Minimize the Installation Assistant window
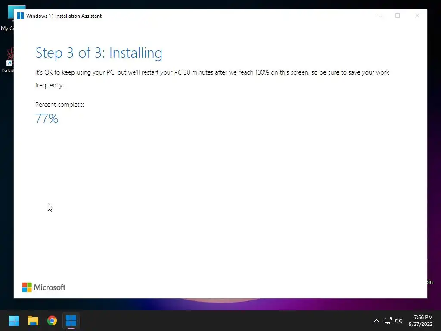Screen dimensions: 441x331 click(x=378, y=16)
